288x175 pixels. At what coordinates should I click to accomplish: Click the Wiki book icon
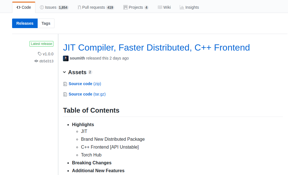[x=160, y=7]
